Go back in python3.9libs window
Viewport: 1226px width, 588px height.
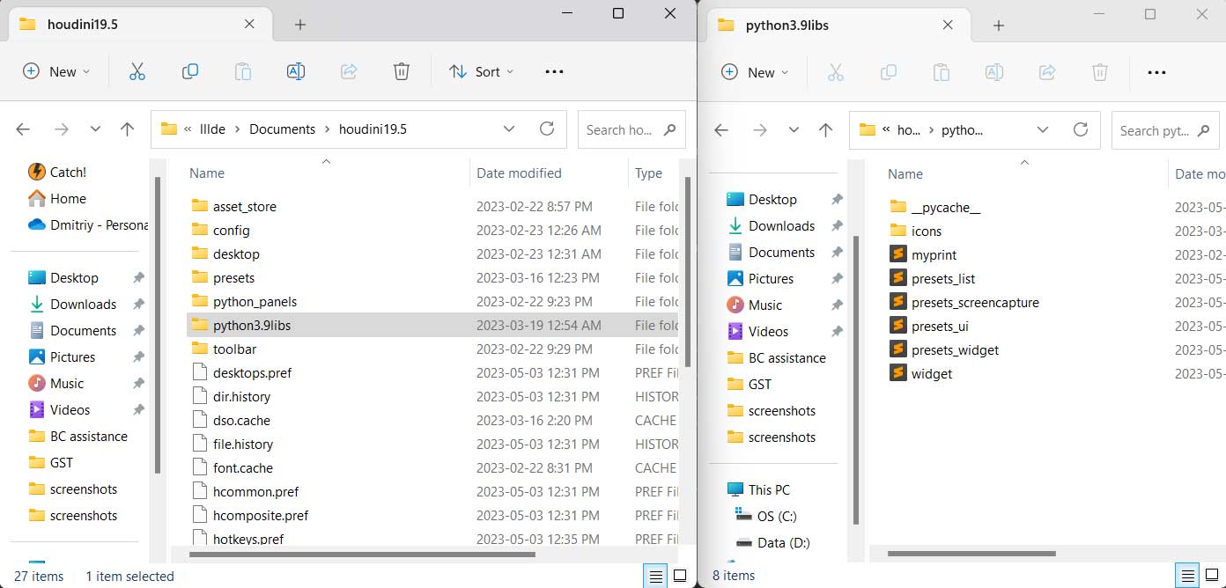721,130
